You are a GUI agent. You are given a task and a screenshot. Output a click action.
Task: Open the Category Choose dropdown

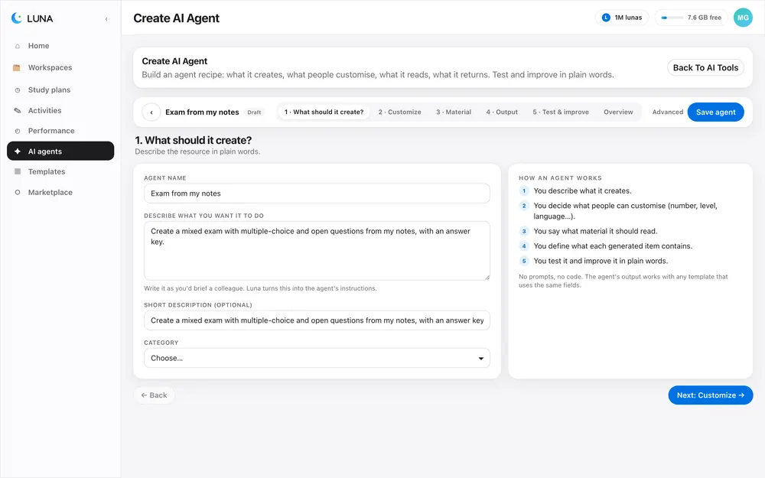point(317,358)
